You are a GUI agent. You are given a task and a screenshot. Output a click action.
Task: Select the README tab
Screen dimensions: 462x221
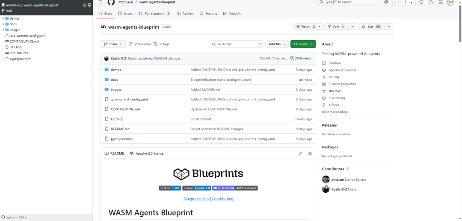114,153
